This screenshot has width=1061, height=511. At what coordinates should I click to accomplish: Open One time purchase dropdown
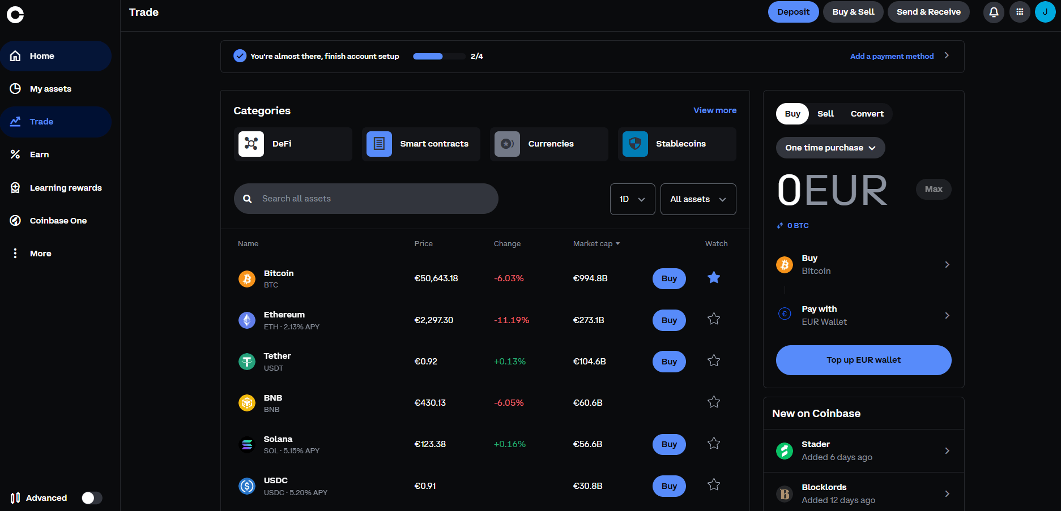(x=830, y=148)
